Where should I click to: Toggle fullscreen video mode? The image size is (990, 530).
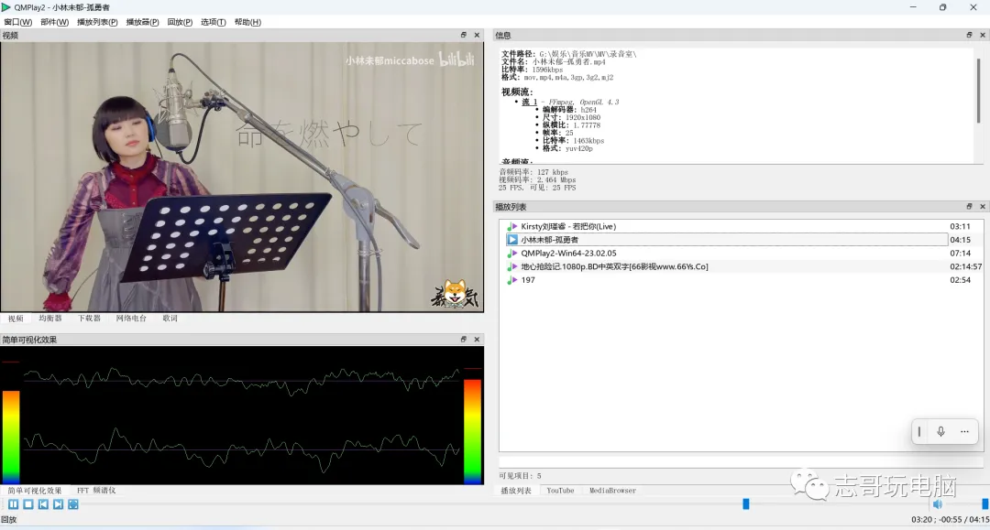pyautogui.click(x=73, y=504)
